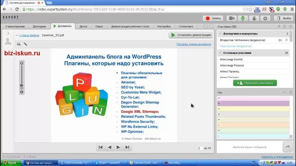Send chat message with arrow button

288,147
